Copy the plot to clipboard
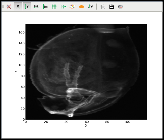The image size is (164, 140). pyautogui.click(x=102, y=7)
